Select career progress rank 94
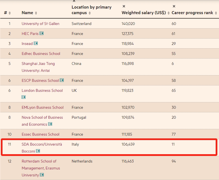Screen dimensions: 219x180 174,161
